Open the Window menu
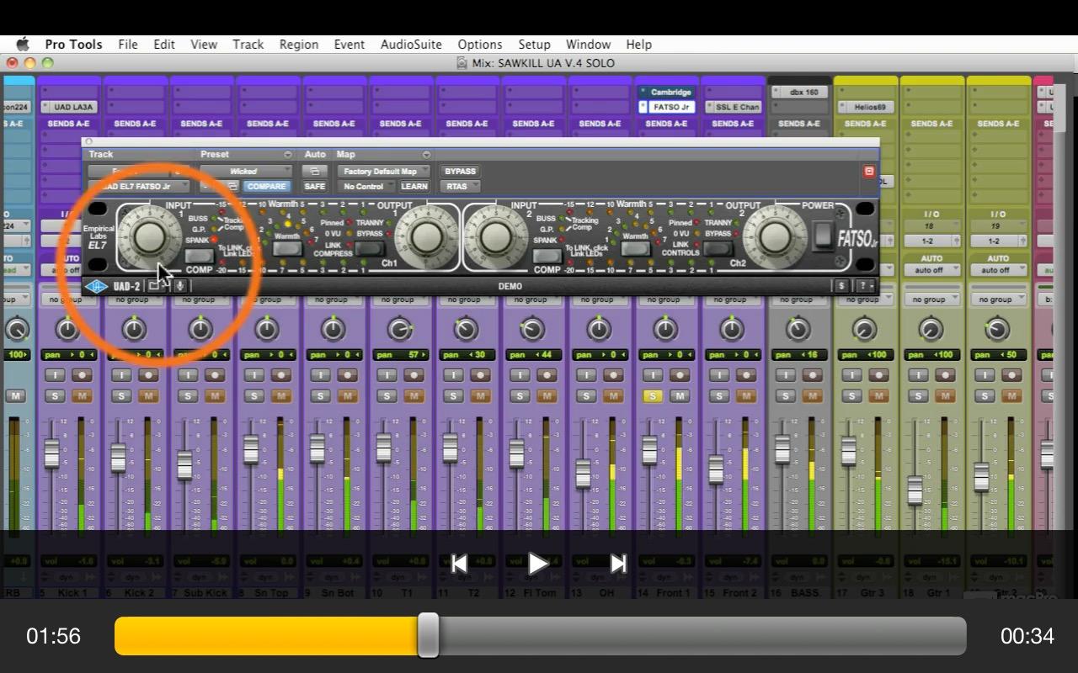This screenshot has width=1078, height=673. (588, 45)
